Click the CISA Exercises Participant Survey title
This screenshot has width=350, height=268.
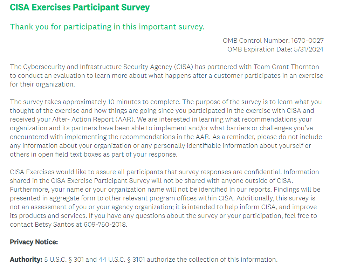(x=80, y=7)
